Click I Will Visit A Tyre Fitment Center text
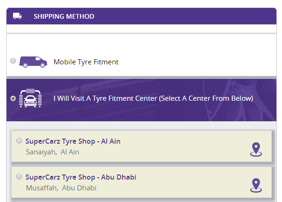 click(153, 98)
